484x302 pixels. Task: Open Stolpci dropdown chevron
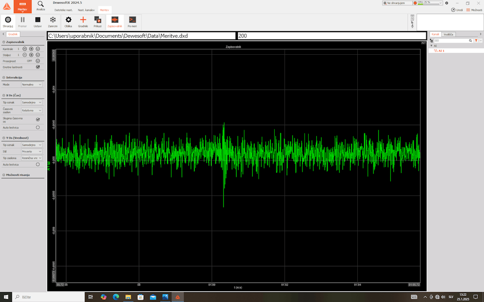coord(38,55)
